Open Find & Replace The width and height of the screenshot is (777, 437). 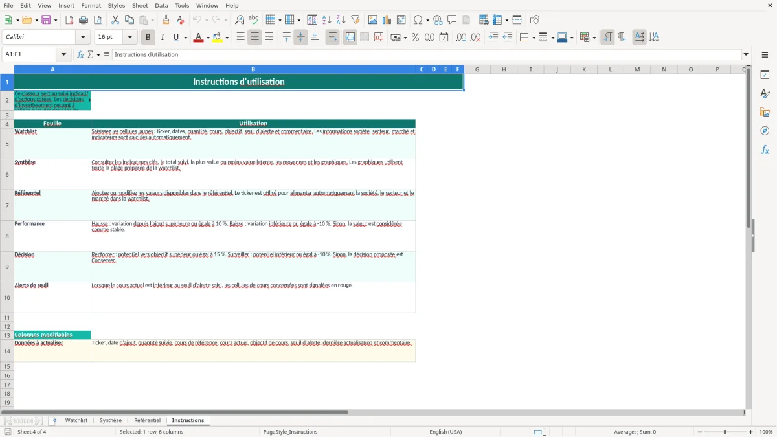[x=240, y=20]
